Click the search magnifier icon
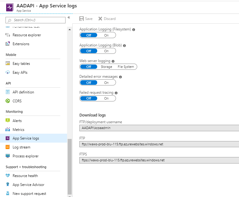The image size is (239, 197). [x=10, y=20]
